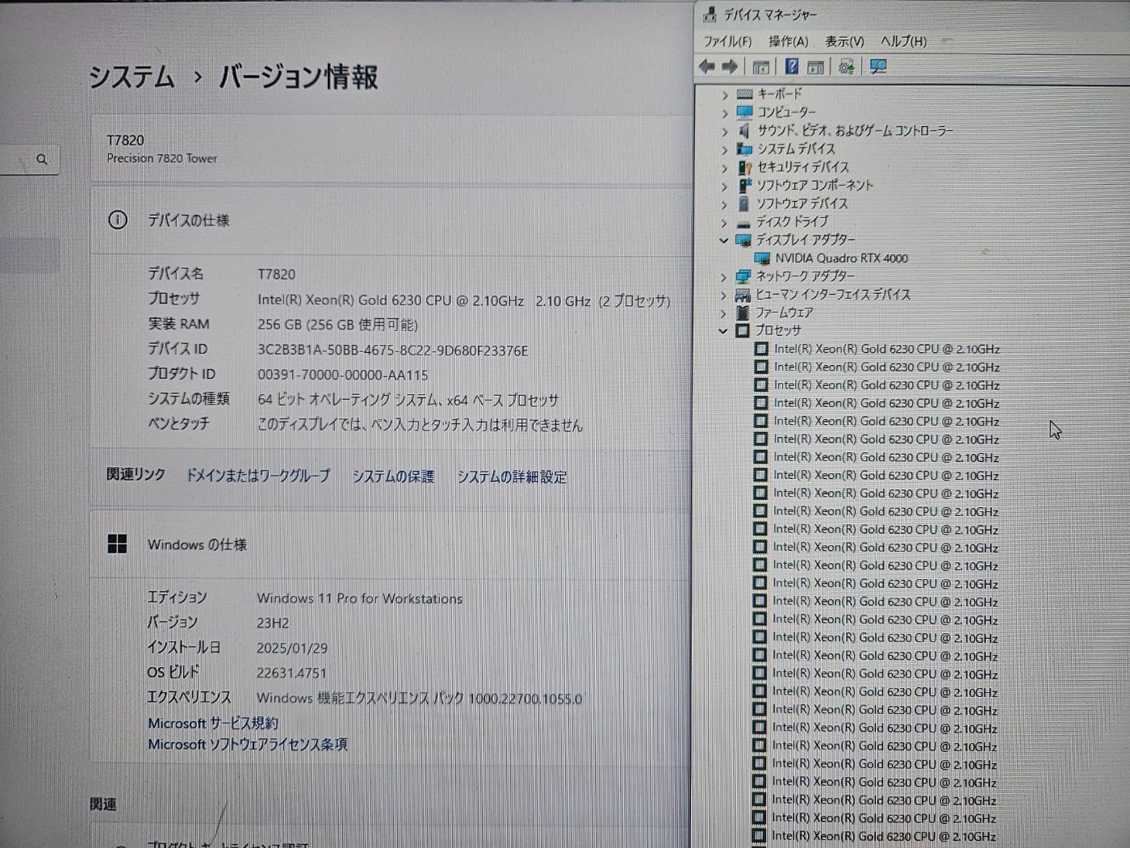Click the ペンとタッチ availability description text
This screenshot has height=848, width=1130.
coord(420,425)
